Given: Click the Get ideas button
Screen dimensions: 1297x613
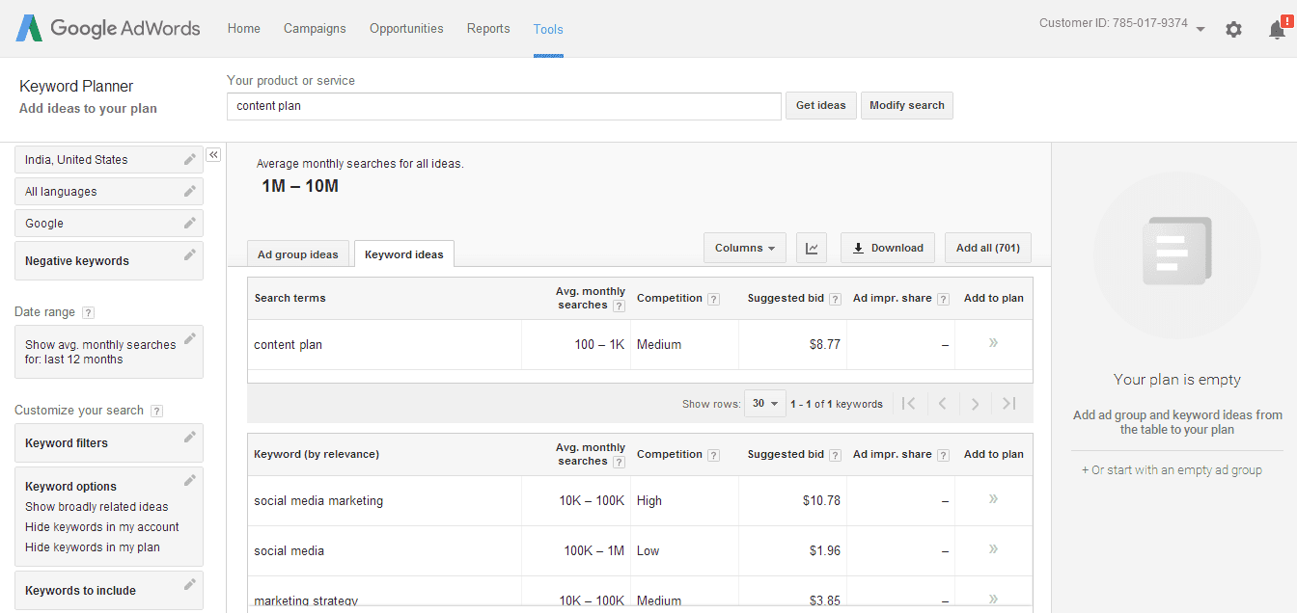Looking at the screenshot, I should tap(821, 105).
